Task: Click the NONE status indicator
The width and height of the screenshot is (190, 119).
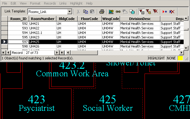Action: pyautogui.click(x=171, y=58)
